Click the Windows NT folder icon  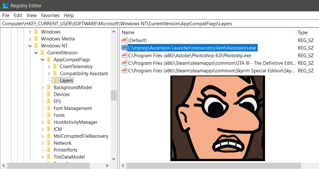[x=36, y=45]
